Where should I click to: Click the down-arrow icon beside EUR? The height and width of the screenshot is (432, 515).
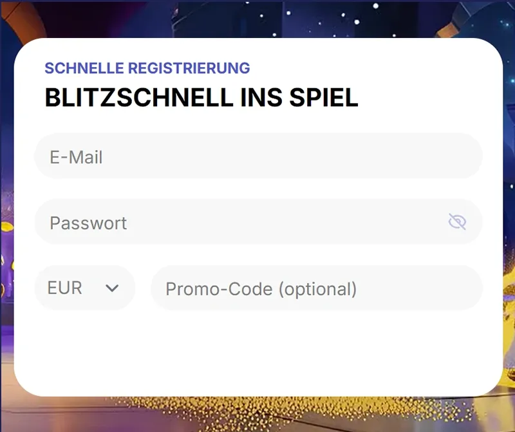(x=112, y=288)
